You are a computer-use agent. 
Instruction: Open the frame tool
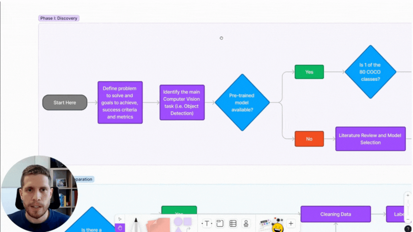(219, 223)
